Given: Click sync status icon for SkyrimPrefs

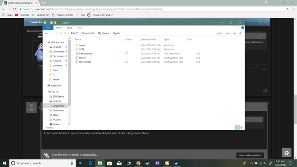Looking at the screenshot, I should pyautogui.click(x=126, y=62).
